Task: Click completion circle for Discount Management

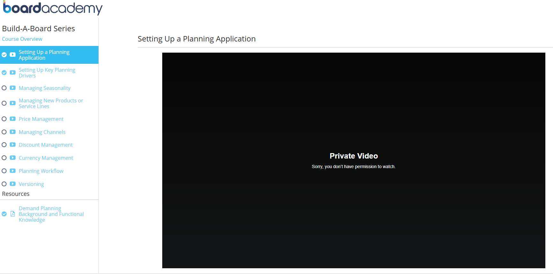Action: 4,144
